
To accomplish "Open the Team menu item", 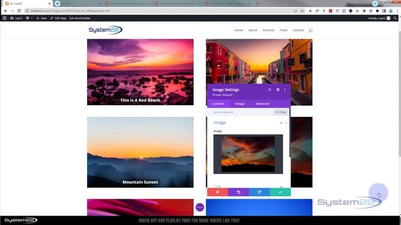I will click(x=283, y=30).
